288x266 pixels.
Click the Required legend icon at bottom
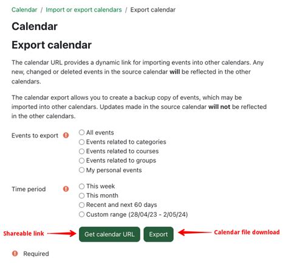coord(15,253)
